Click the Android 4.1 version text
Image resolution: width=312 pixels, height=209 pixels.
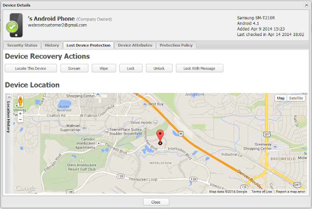(248, 23)
